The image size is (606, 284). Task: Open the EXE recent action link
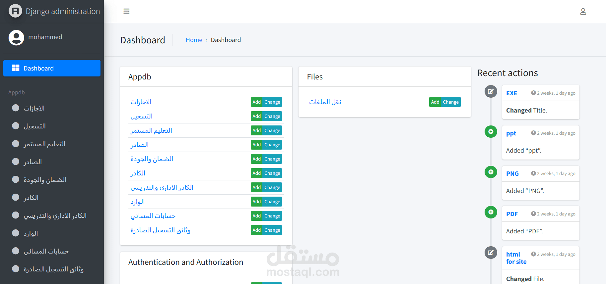[511, 93]
